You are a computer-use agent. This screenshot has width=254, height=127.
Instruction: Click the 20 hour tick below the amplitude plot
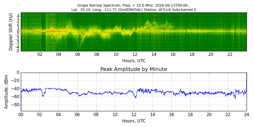coord(209,115)
